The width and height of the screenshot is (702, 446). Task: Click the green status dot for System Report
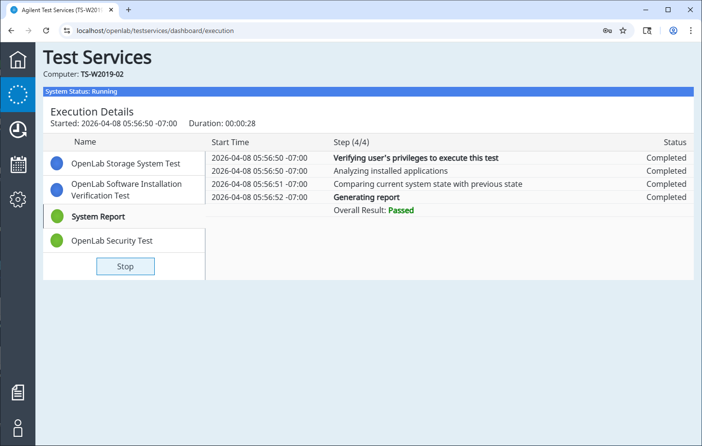click(x=57, y=216)
